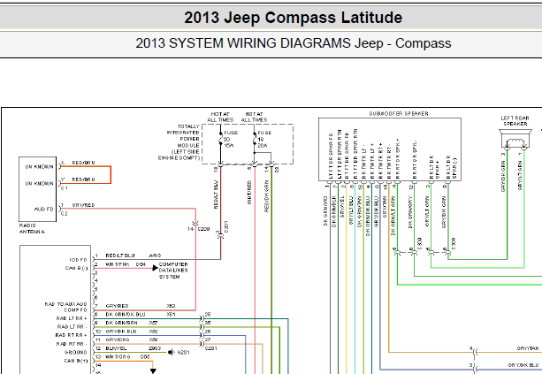
Task: Click the "CAN B(+)" pin label
Action: tap(76, 361)
